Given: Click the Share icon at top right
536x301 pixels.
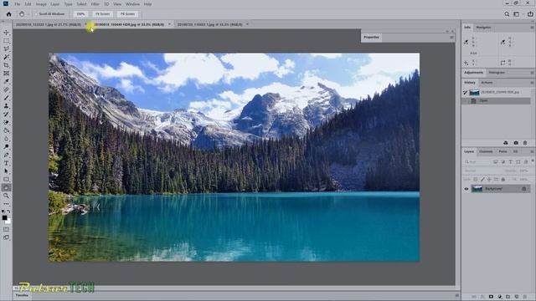Looking at the screenshot, I should point(530,14).
